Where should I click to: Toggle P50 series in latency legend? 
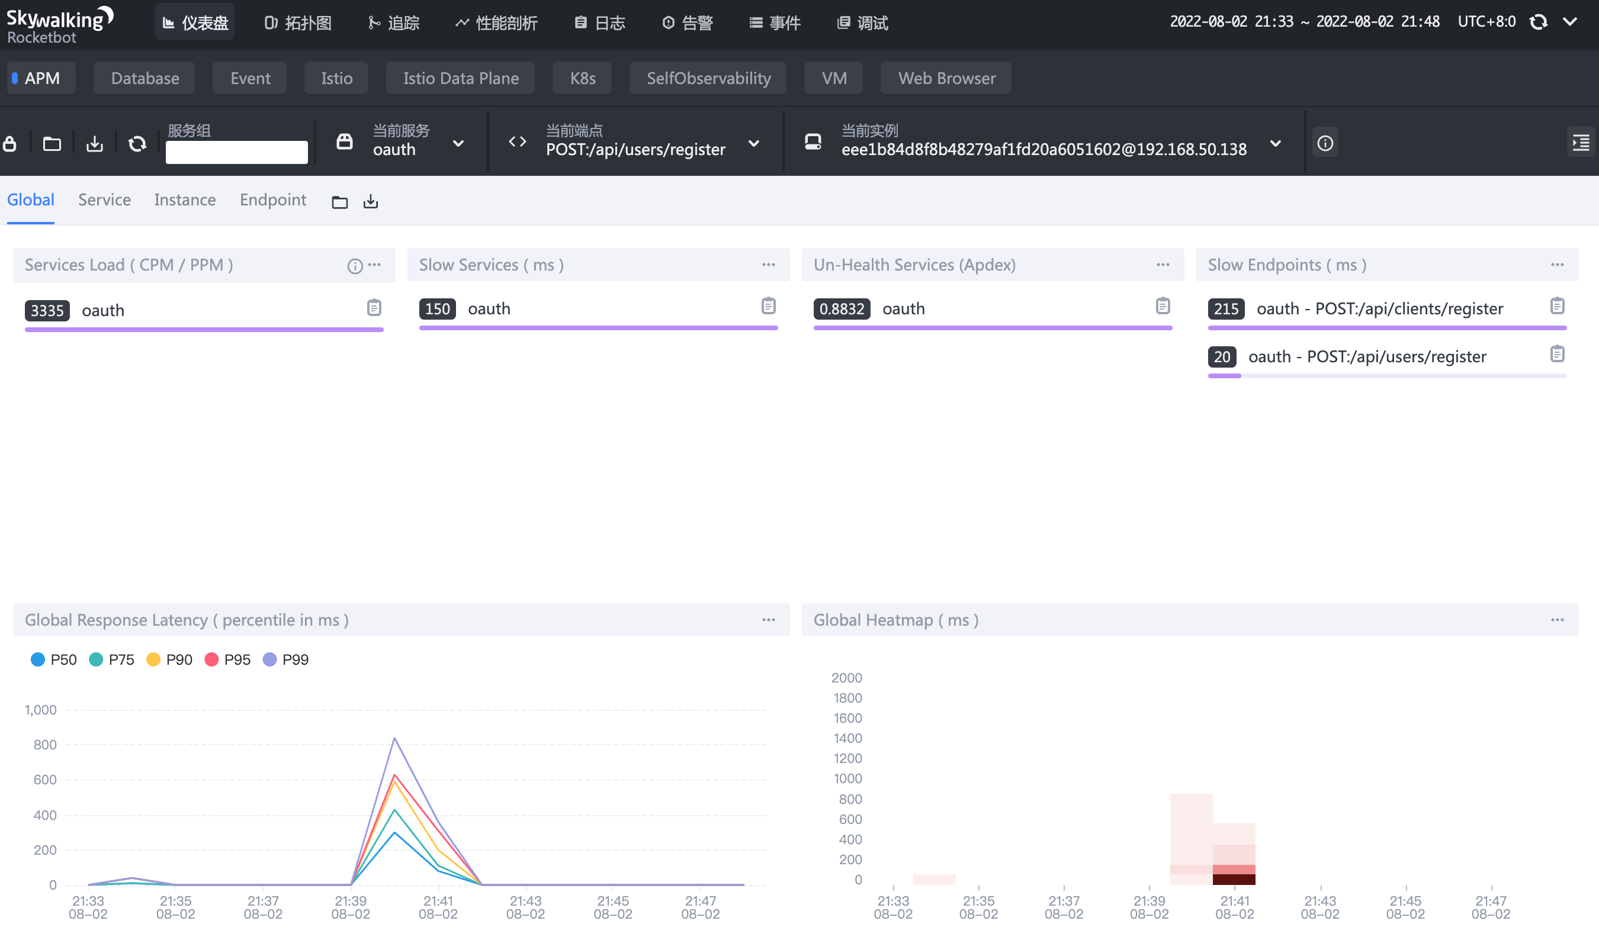54,659
